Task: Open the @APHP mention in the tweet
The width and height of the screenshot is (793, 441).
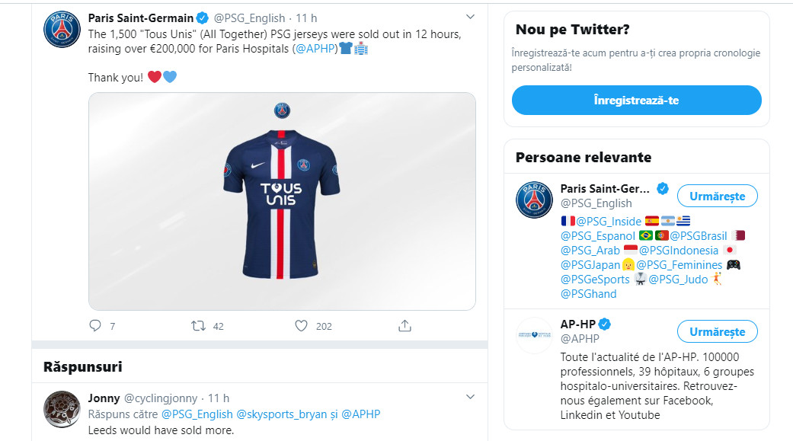Action: click(x=315, y=49)
